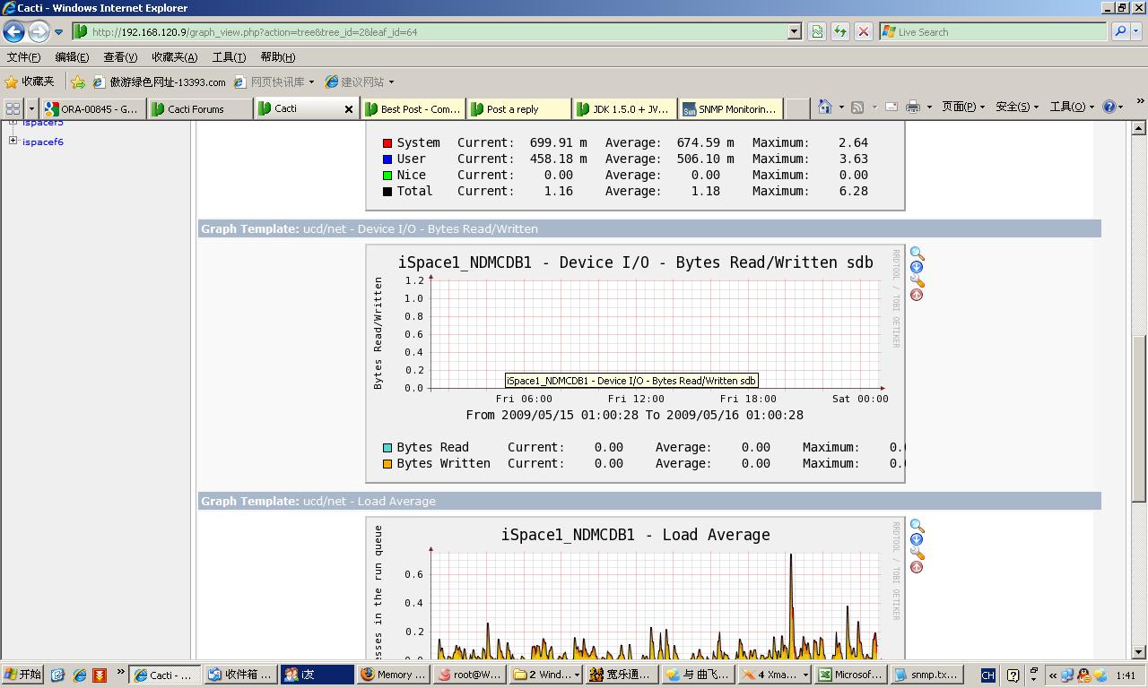Switch to the SNMP Monitoring tab
This screenshot has width=1148, height=688.
730,108
